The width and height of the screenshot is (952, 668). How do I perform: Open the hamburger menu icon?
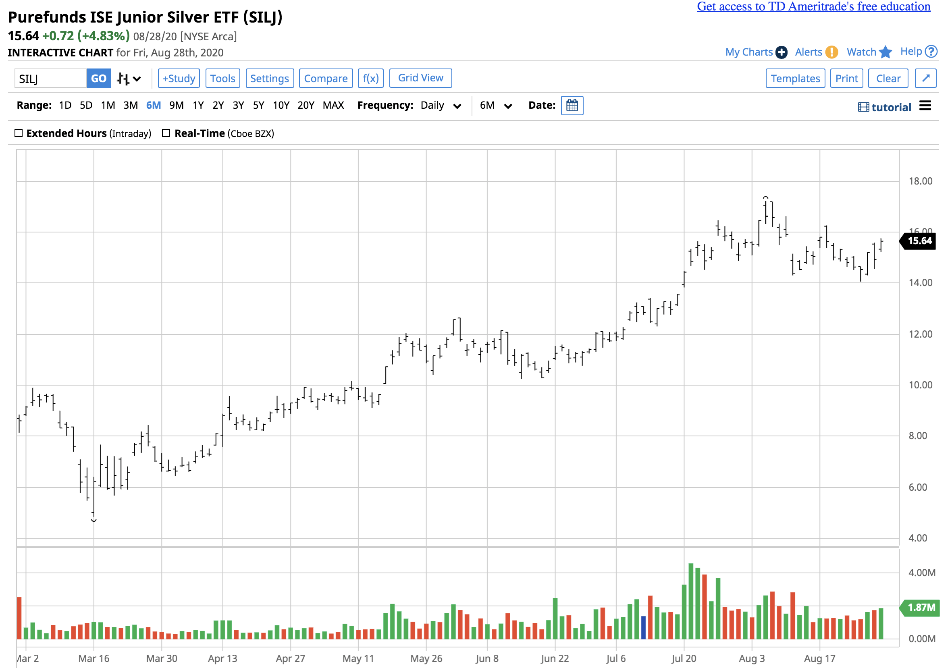(925, 106)
